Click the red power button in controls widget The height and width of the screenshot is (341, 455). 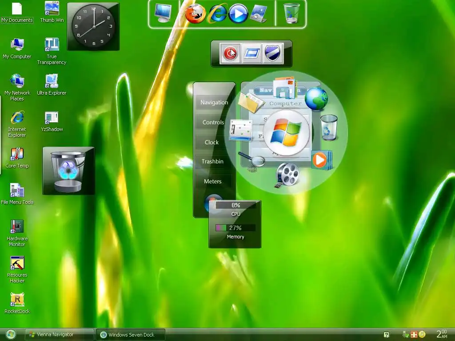click(230, 53)
